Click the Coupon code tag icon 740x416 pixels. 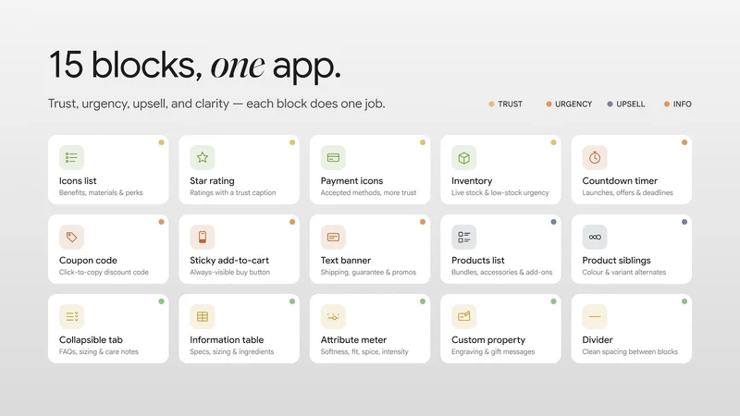[x=72, y=237]
